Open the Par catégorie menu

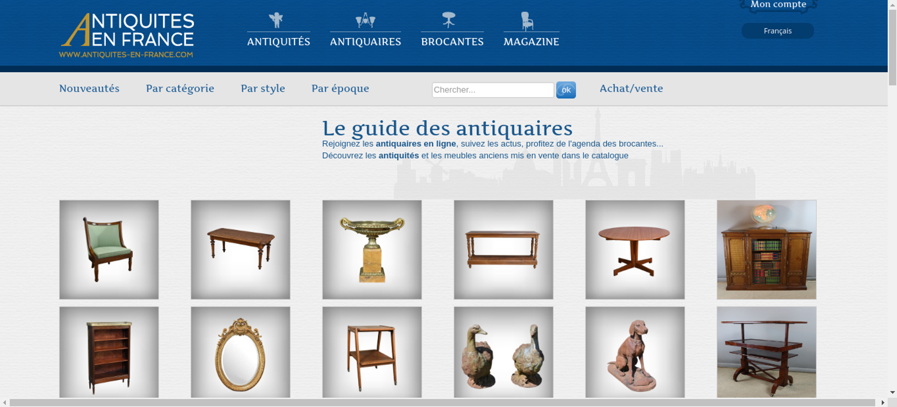tap(180, 88)
